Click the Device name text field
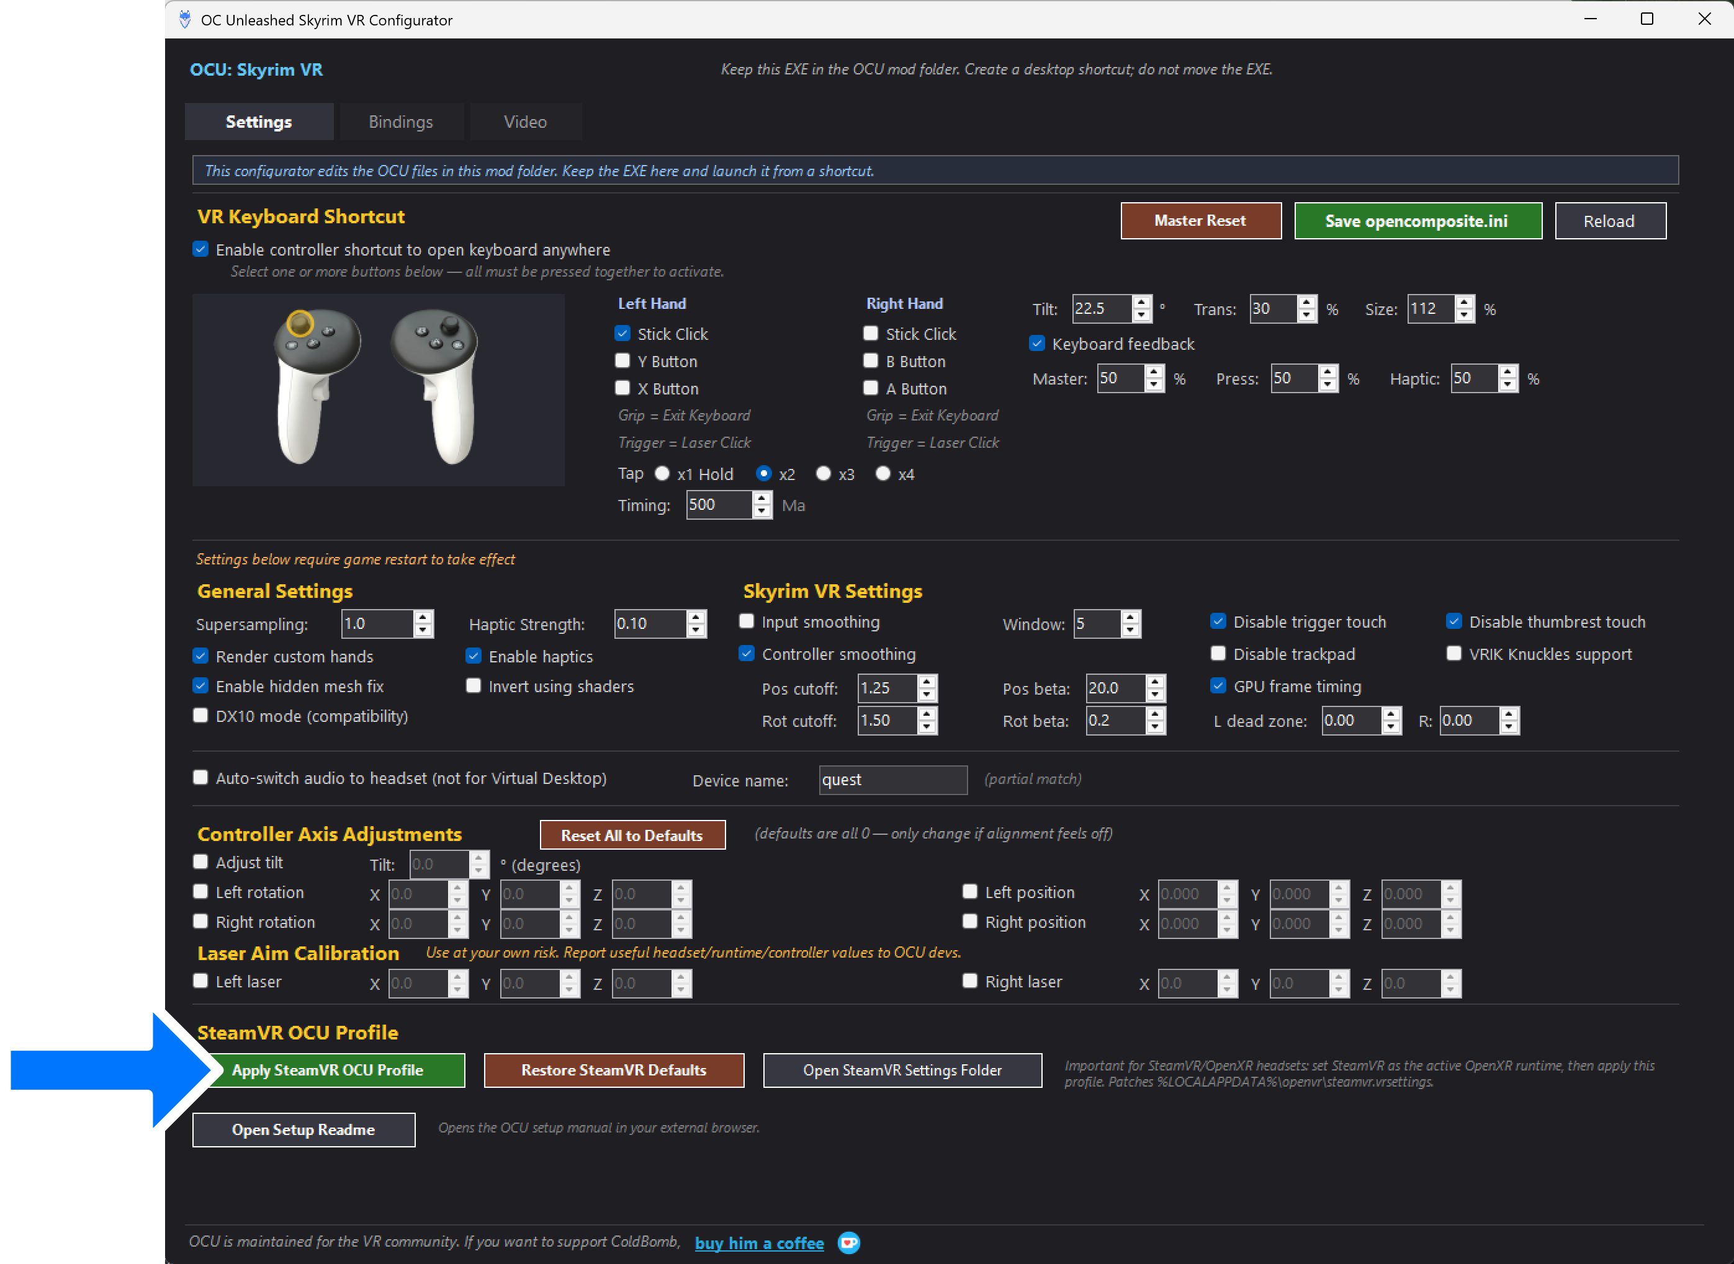This screenshot has height=1264, width=1734. tap(892, 780)
